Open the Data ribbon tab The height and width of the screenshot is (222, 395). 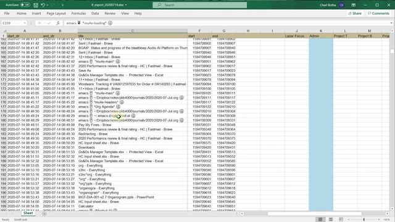[x=95, y=14]
